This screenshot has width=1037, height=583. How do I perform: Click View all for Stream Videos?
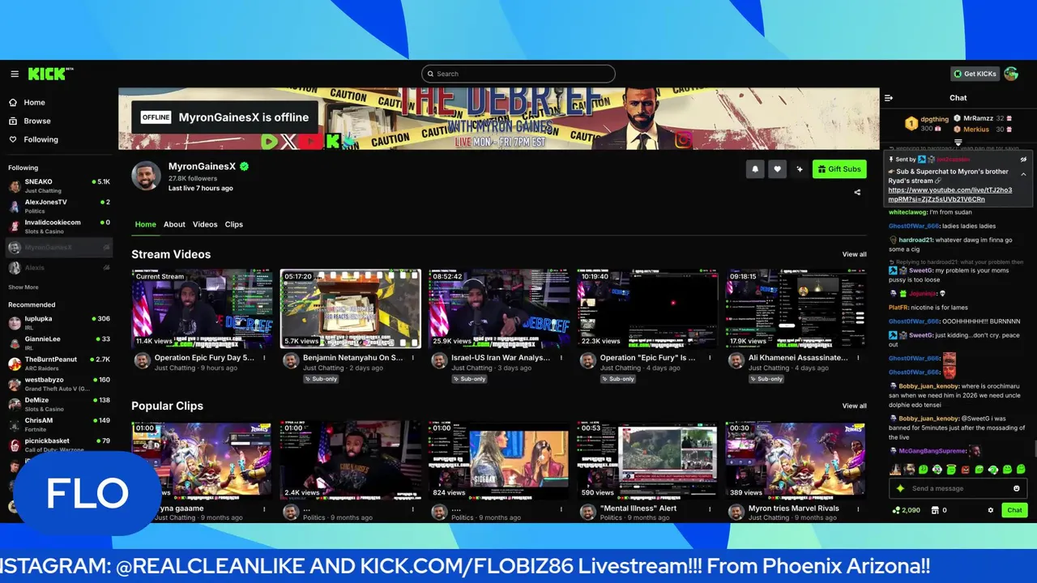tap(854, 254)
